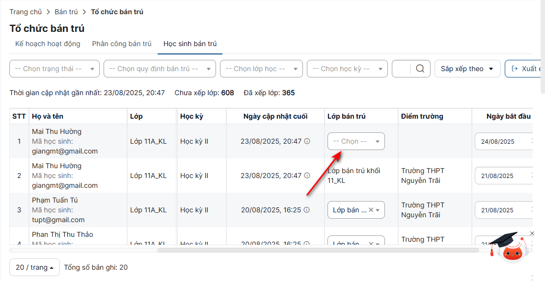Expand the "Chọn quy định bán trú" dropdown

coord(160,69)
